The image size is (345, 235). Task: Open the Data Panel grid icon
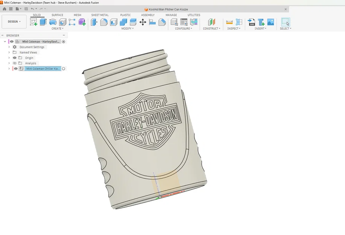pos(11,9)
